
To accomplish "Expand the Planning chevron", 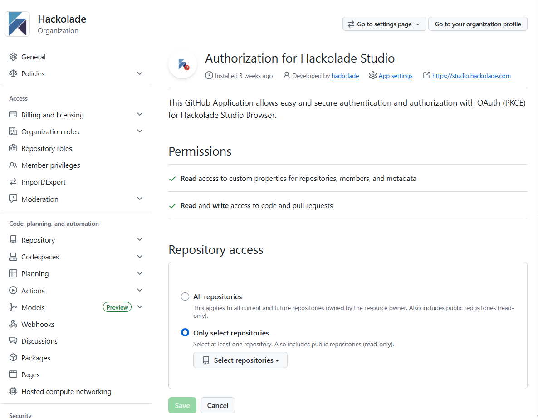I will [x=140, y=273].
